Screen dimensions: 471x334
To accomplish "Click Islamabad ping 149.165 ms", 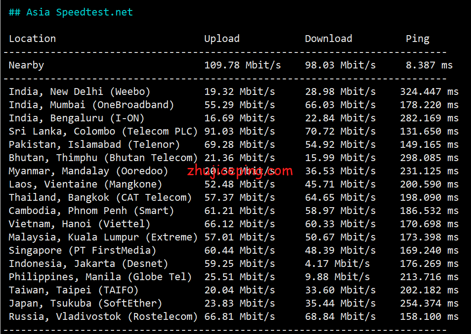I will click(x=429, y=145).
